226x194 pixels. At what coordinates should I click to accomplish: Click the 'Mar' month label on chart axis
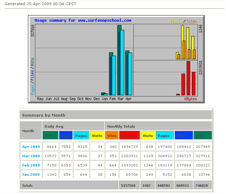[x=121, y=99]
